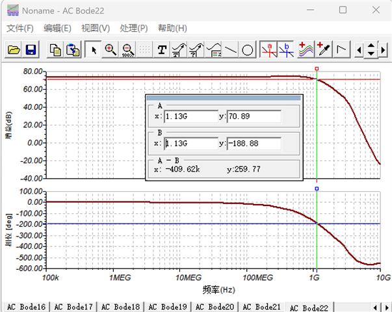Click the zoom in magnifier icon
Viewport: 392px width, 312px height.
111,49
